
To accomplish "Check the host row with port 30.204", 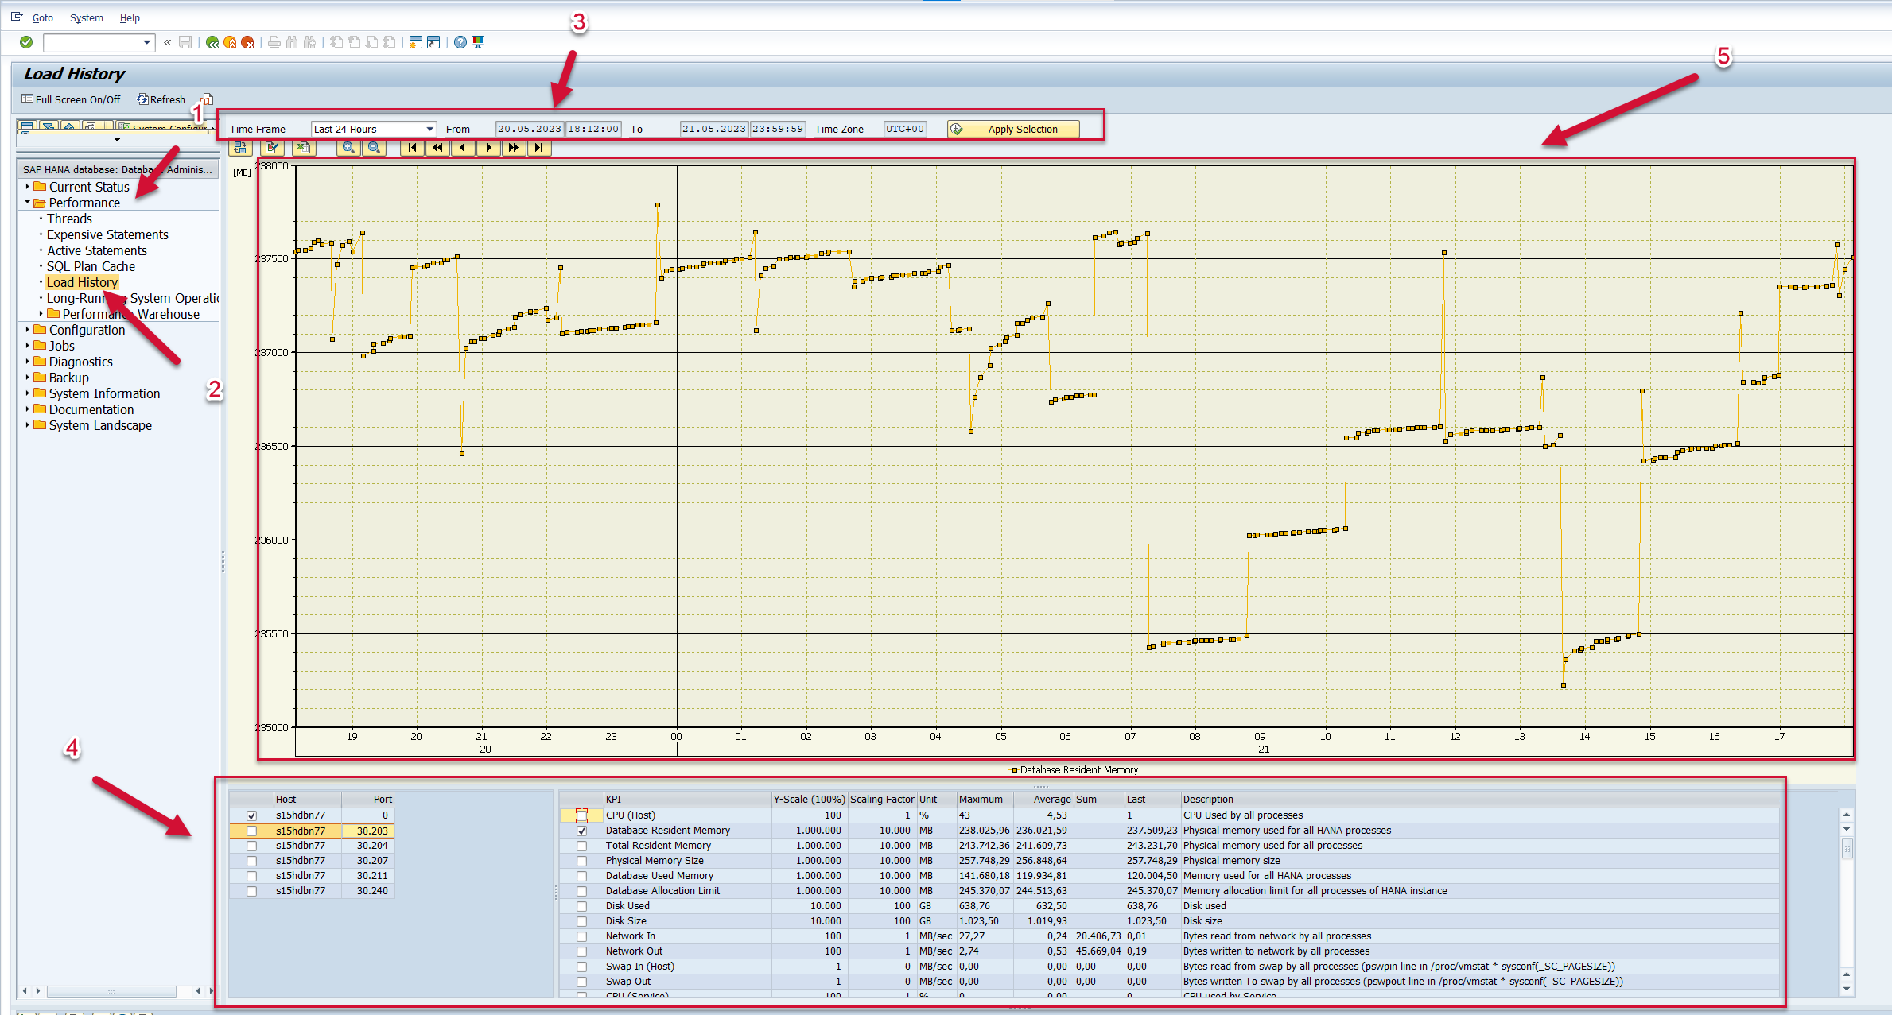I will [251, 846].
